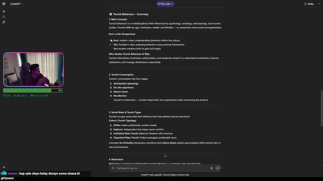
Task: Click the sparkle icon at the sidebar bottom
Action: pyautogui.click(x=4, y=167)
